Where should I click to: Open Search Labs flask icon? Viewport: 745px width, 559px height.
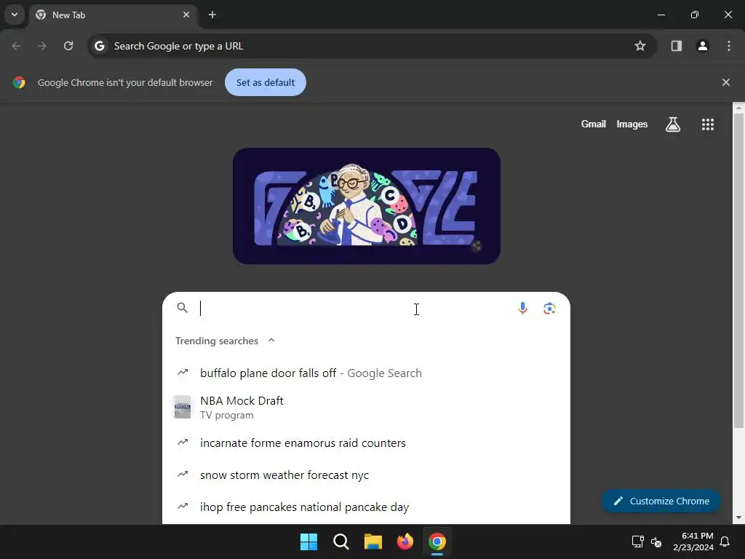pos(673,124)
